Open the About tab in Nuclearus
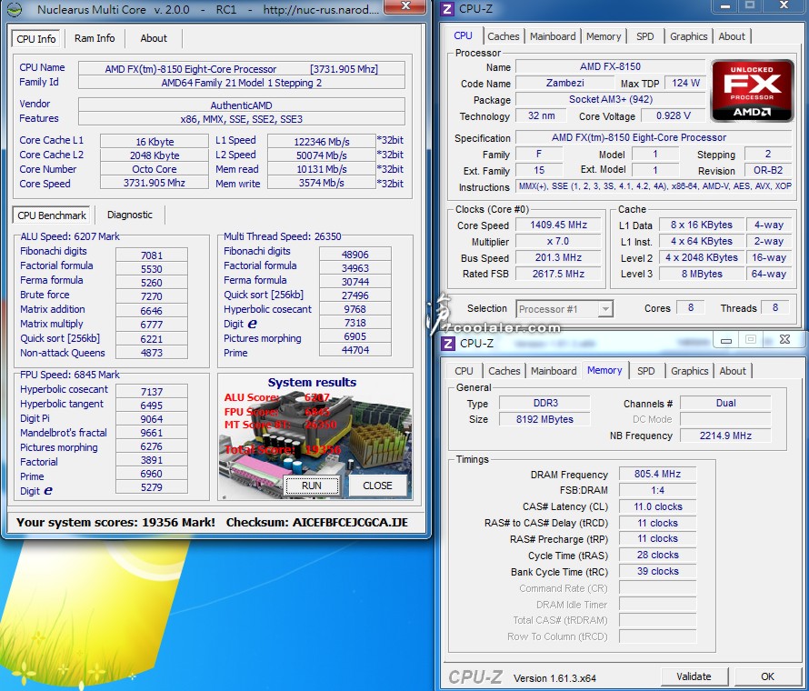Image resolution: width=809 pixels, height=691 pixels. [x=154, y=38]
